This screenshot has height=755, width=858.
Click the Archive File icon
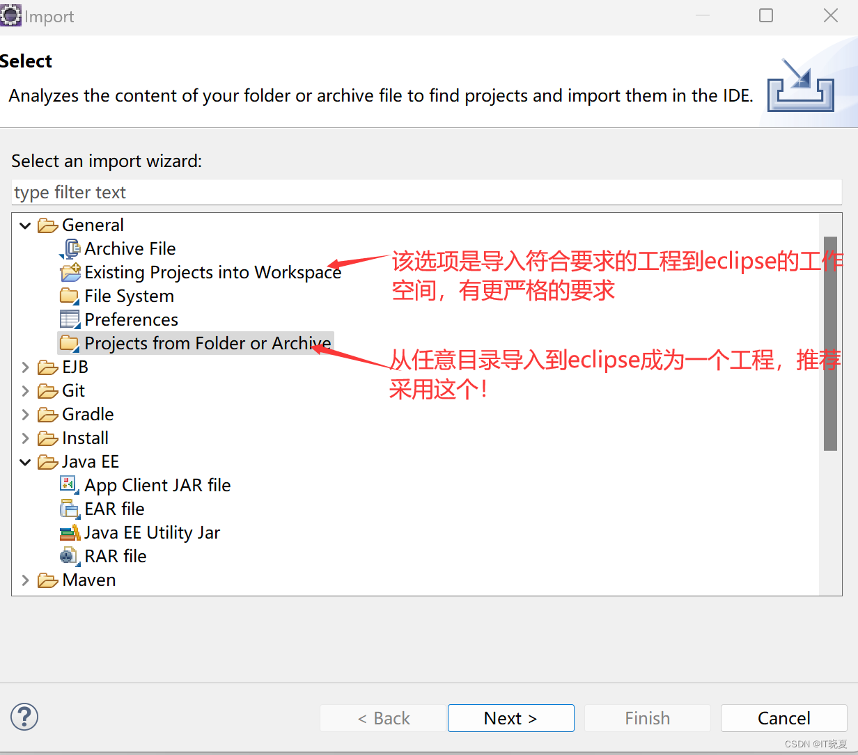(70, 248)
